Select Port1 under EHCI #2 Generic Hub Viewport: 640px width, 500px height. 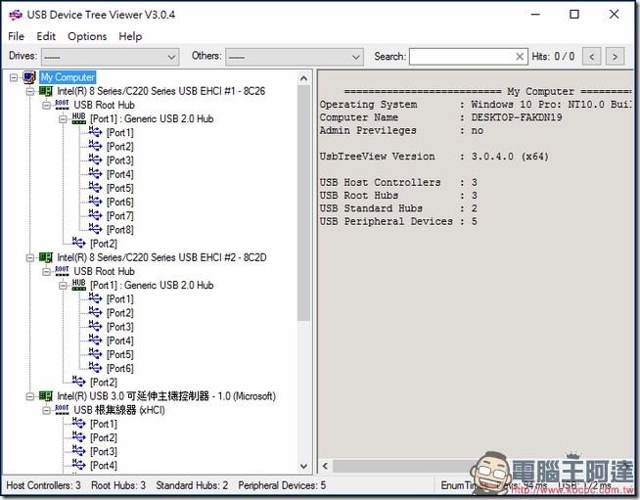120,299
